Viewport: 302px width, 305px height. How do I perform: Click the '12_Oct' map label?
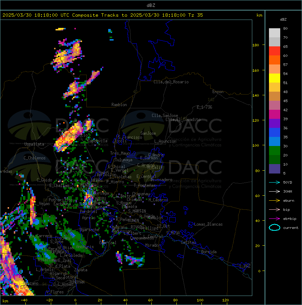point(163,226)
